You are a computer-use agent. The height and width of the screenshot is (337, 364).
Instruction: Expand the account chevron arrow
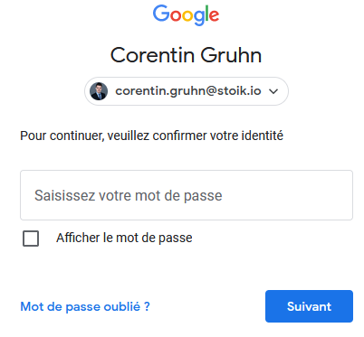click(x=273, y=91)
